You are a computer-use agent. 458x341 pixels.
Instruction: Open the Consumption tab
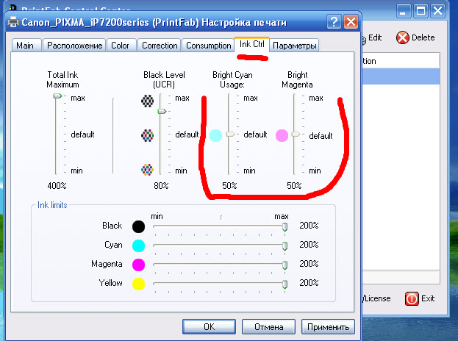tap(209, 46)
